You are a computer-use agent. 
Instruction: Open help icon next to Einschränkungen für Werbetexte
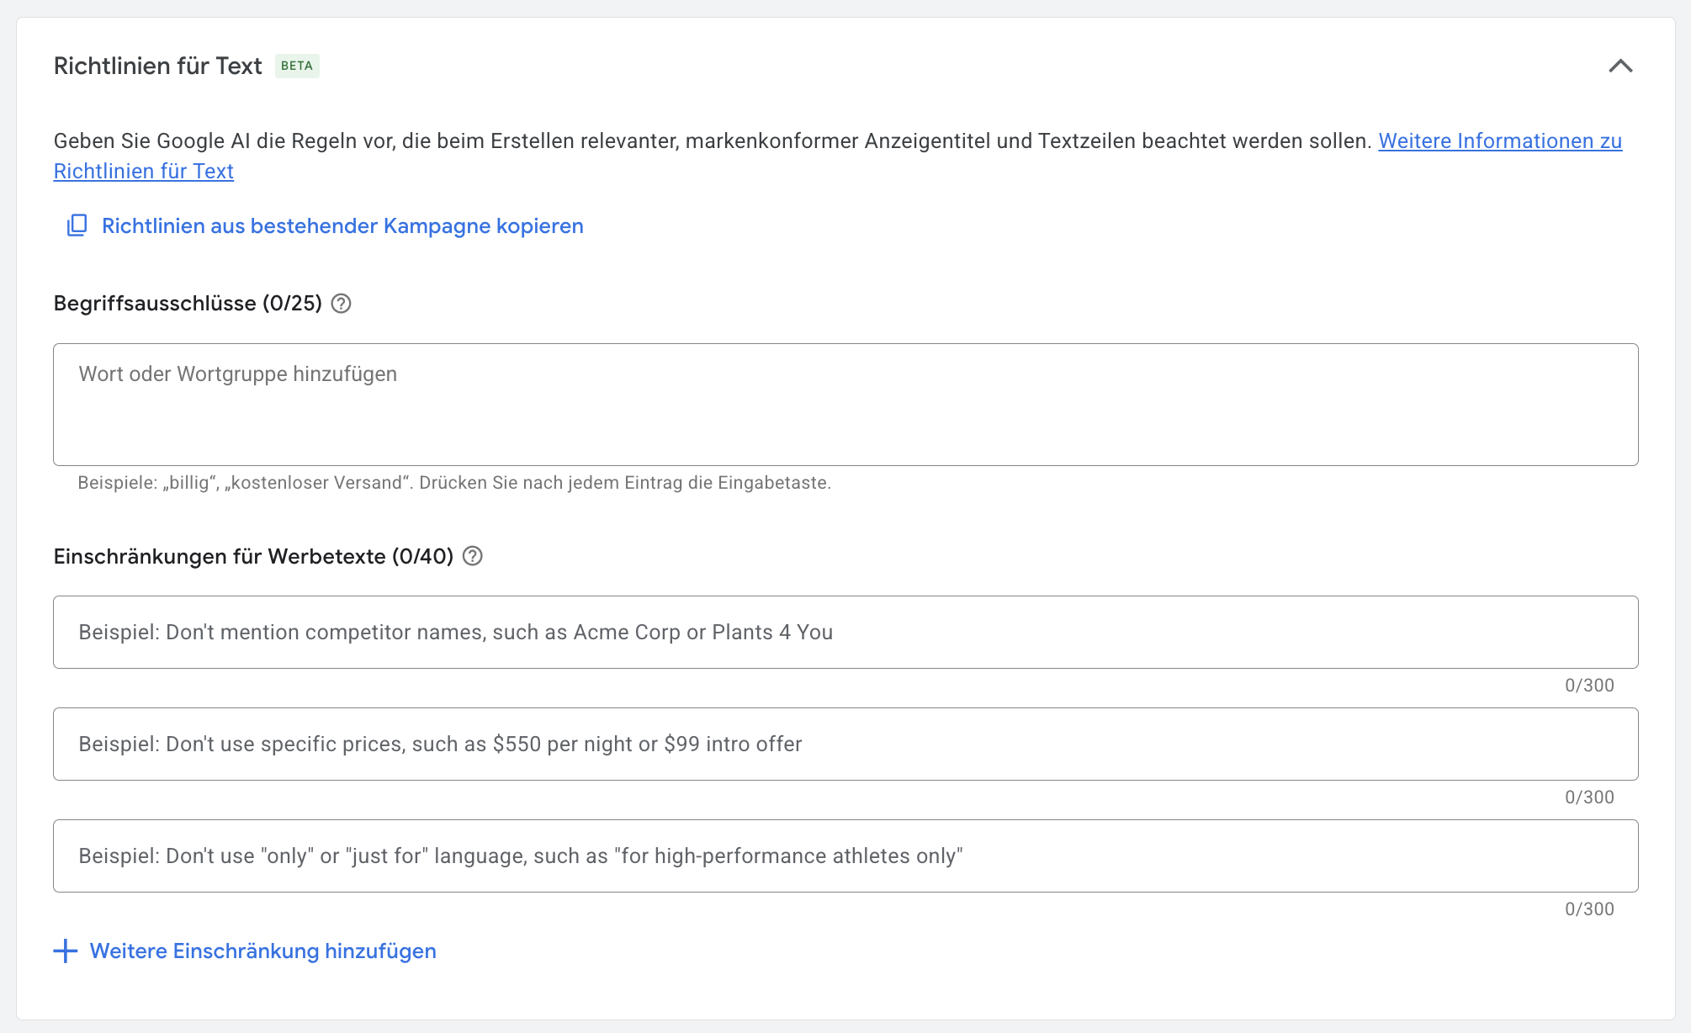[x=473, y=556]
